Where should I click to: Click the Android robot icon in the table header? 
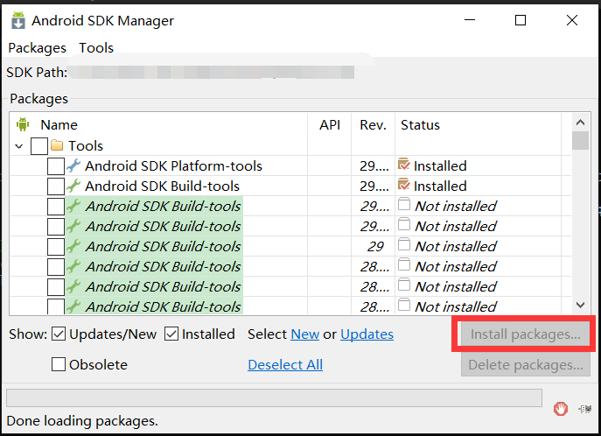[x=23, y=124]
